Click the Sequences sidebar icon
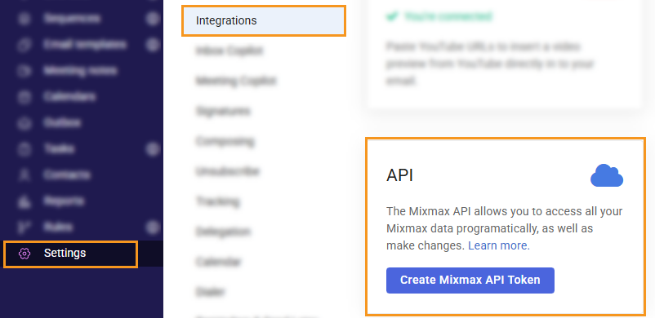Screen dimensions: 655x318 [x=25, y=19]
